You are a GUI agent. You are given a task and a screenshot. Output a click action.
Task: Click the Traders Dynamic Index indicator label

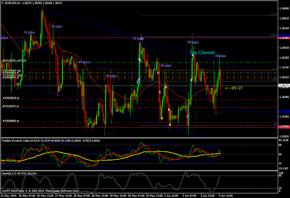(41, 141)
